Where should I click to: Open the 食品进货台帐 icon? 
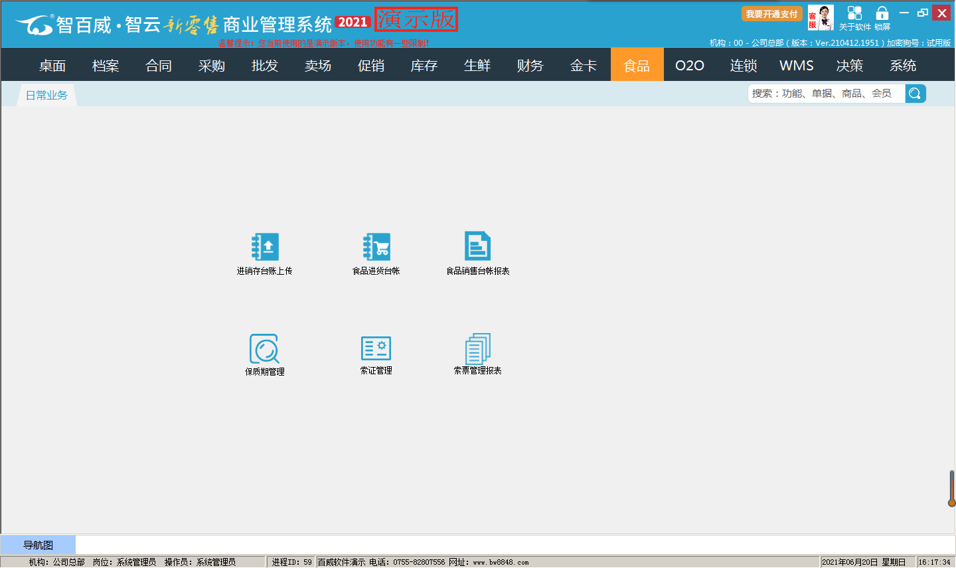[x=376, y=248]
